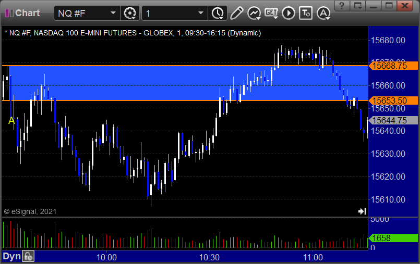Click the GET data button icon
420x264 pixels.
[271, 13]
